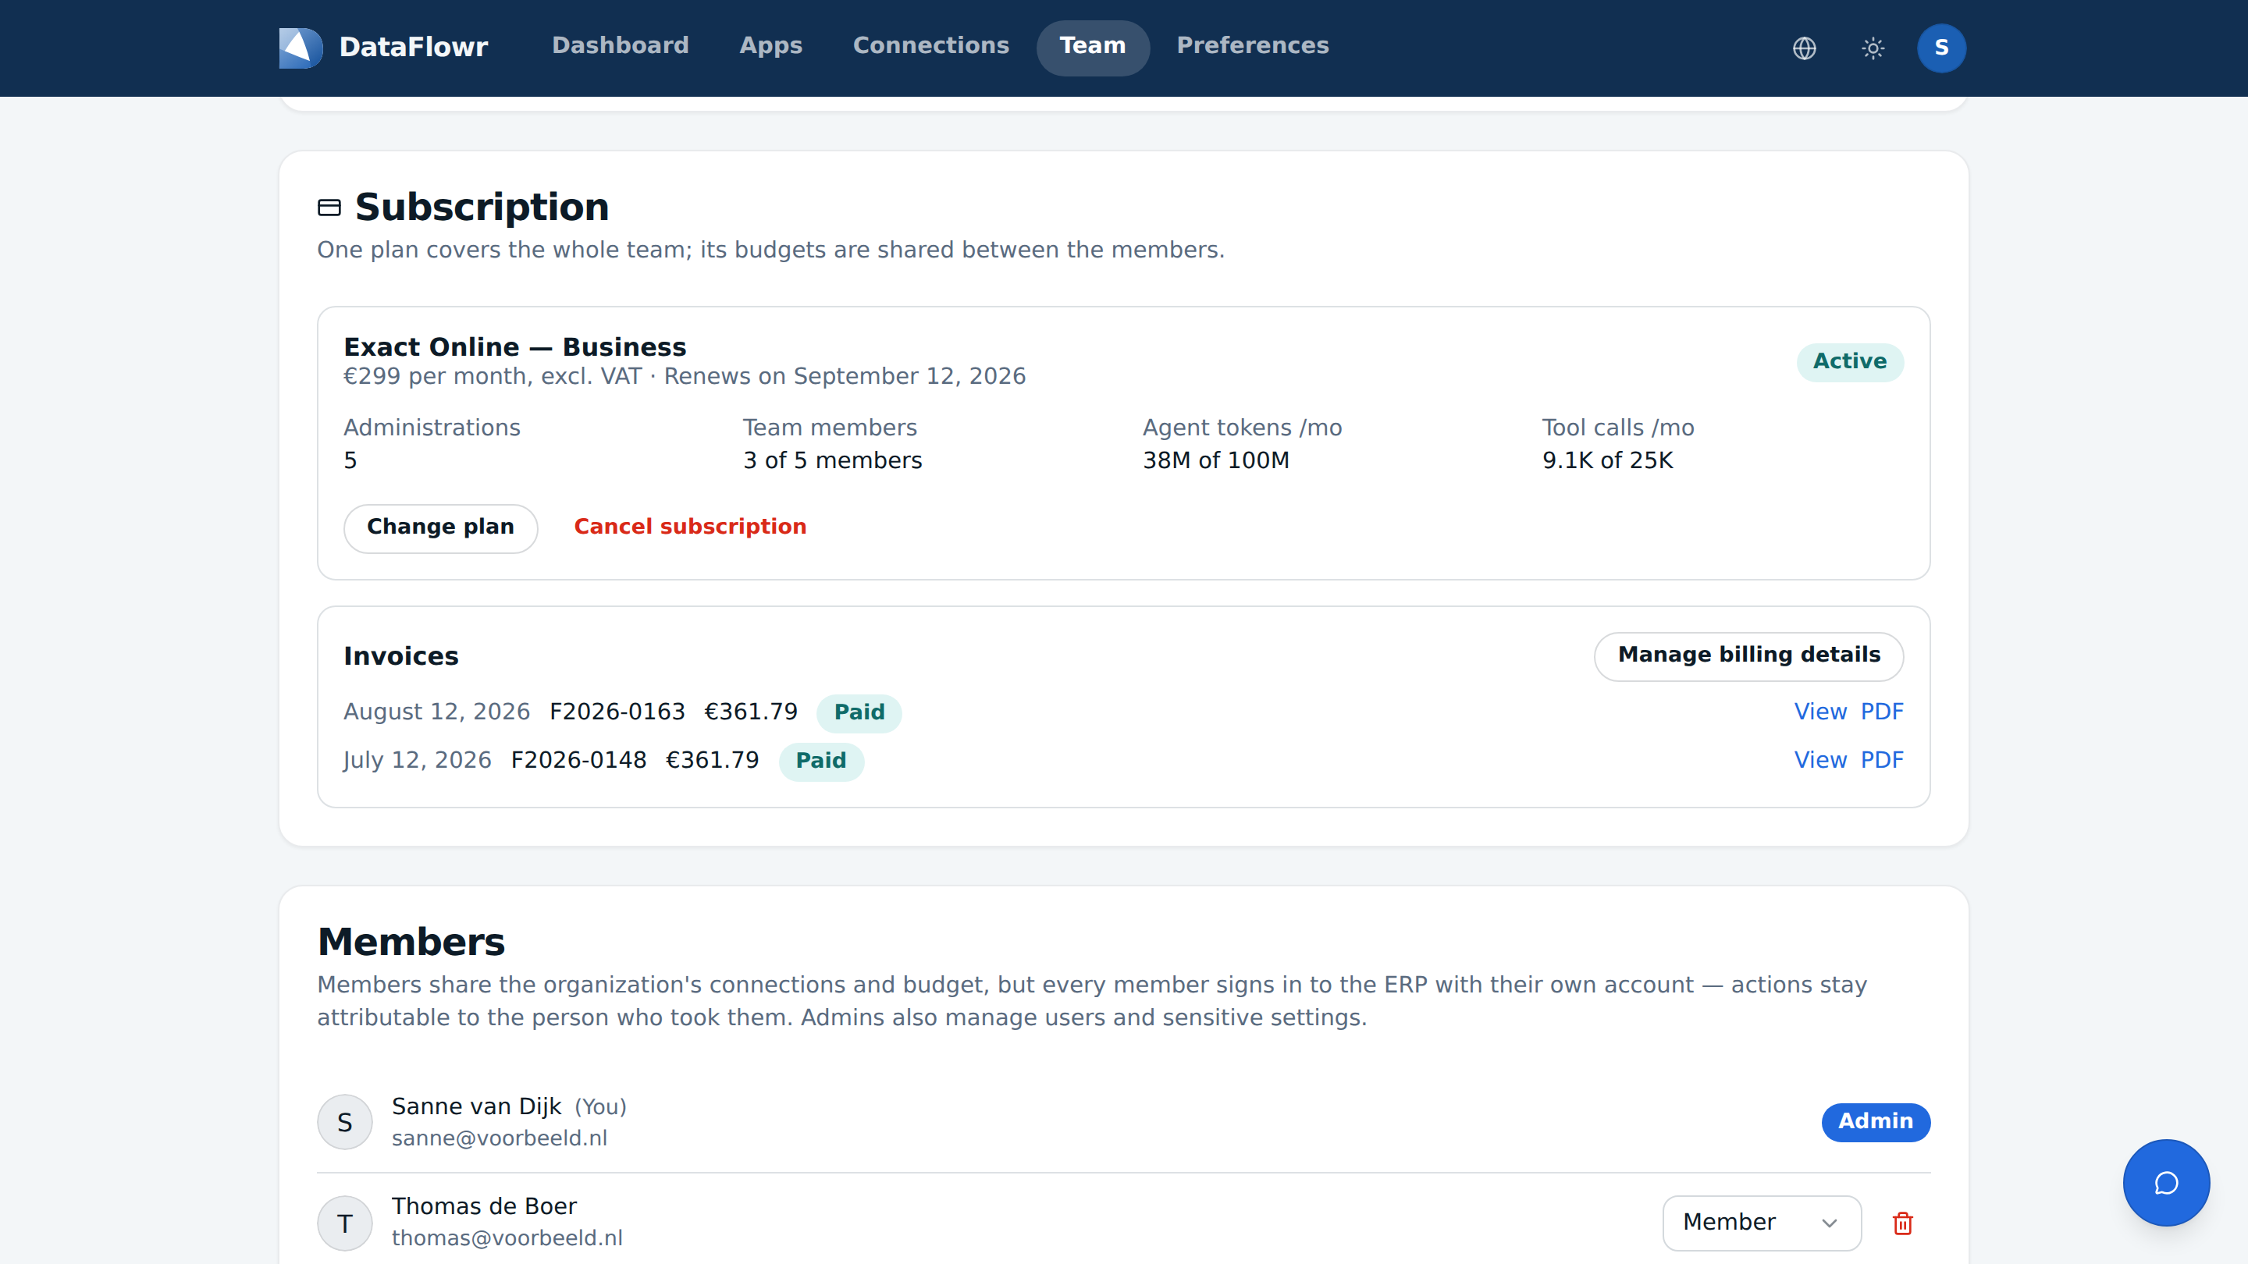Click Thomas de Boer's T avatar
Viewport: 2248px width, 1264px height.
pos(345,1223)
